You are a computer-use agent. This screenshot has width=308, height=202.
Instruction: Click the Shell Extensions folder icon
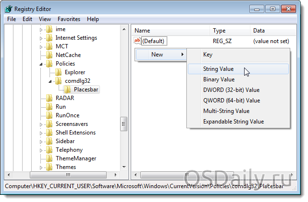(49, 133)
